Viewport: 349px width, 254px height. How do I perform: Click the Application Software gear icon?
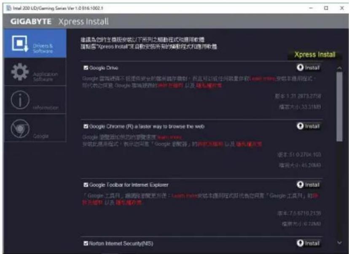click(x=20, y=72)
